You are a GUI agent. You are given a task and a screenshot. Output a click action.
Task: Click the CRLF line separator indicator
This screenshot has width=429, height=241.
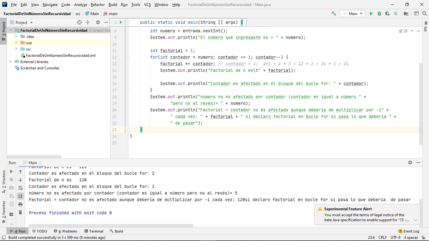(x=383, y=238)
